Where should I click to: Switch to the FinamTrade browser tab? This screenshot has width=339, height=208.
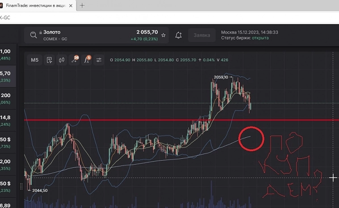pyautogui.click(x=36, y=6)
